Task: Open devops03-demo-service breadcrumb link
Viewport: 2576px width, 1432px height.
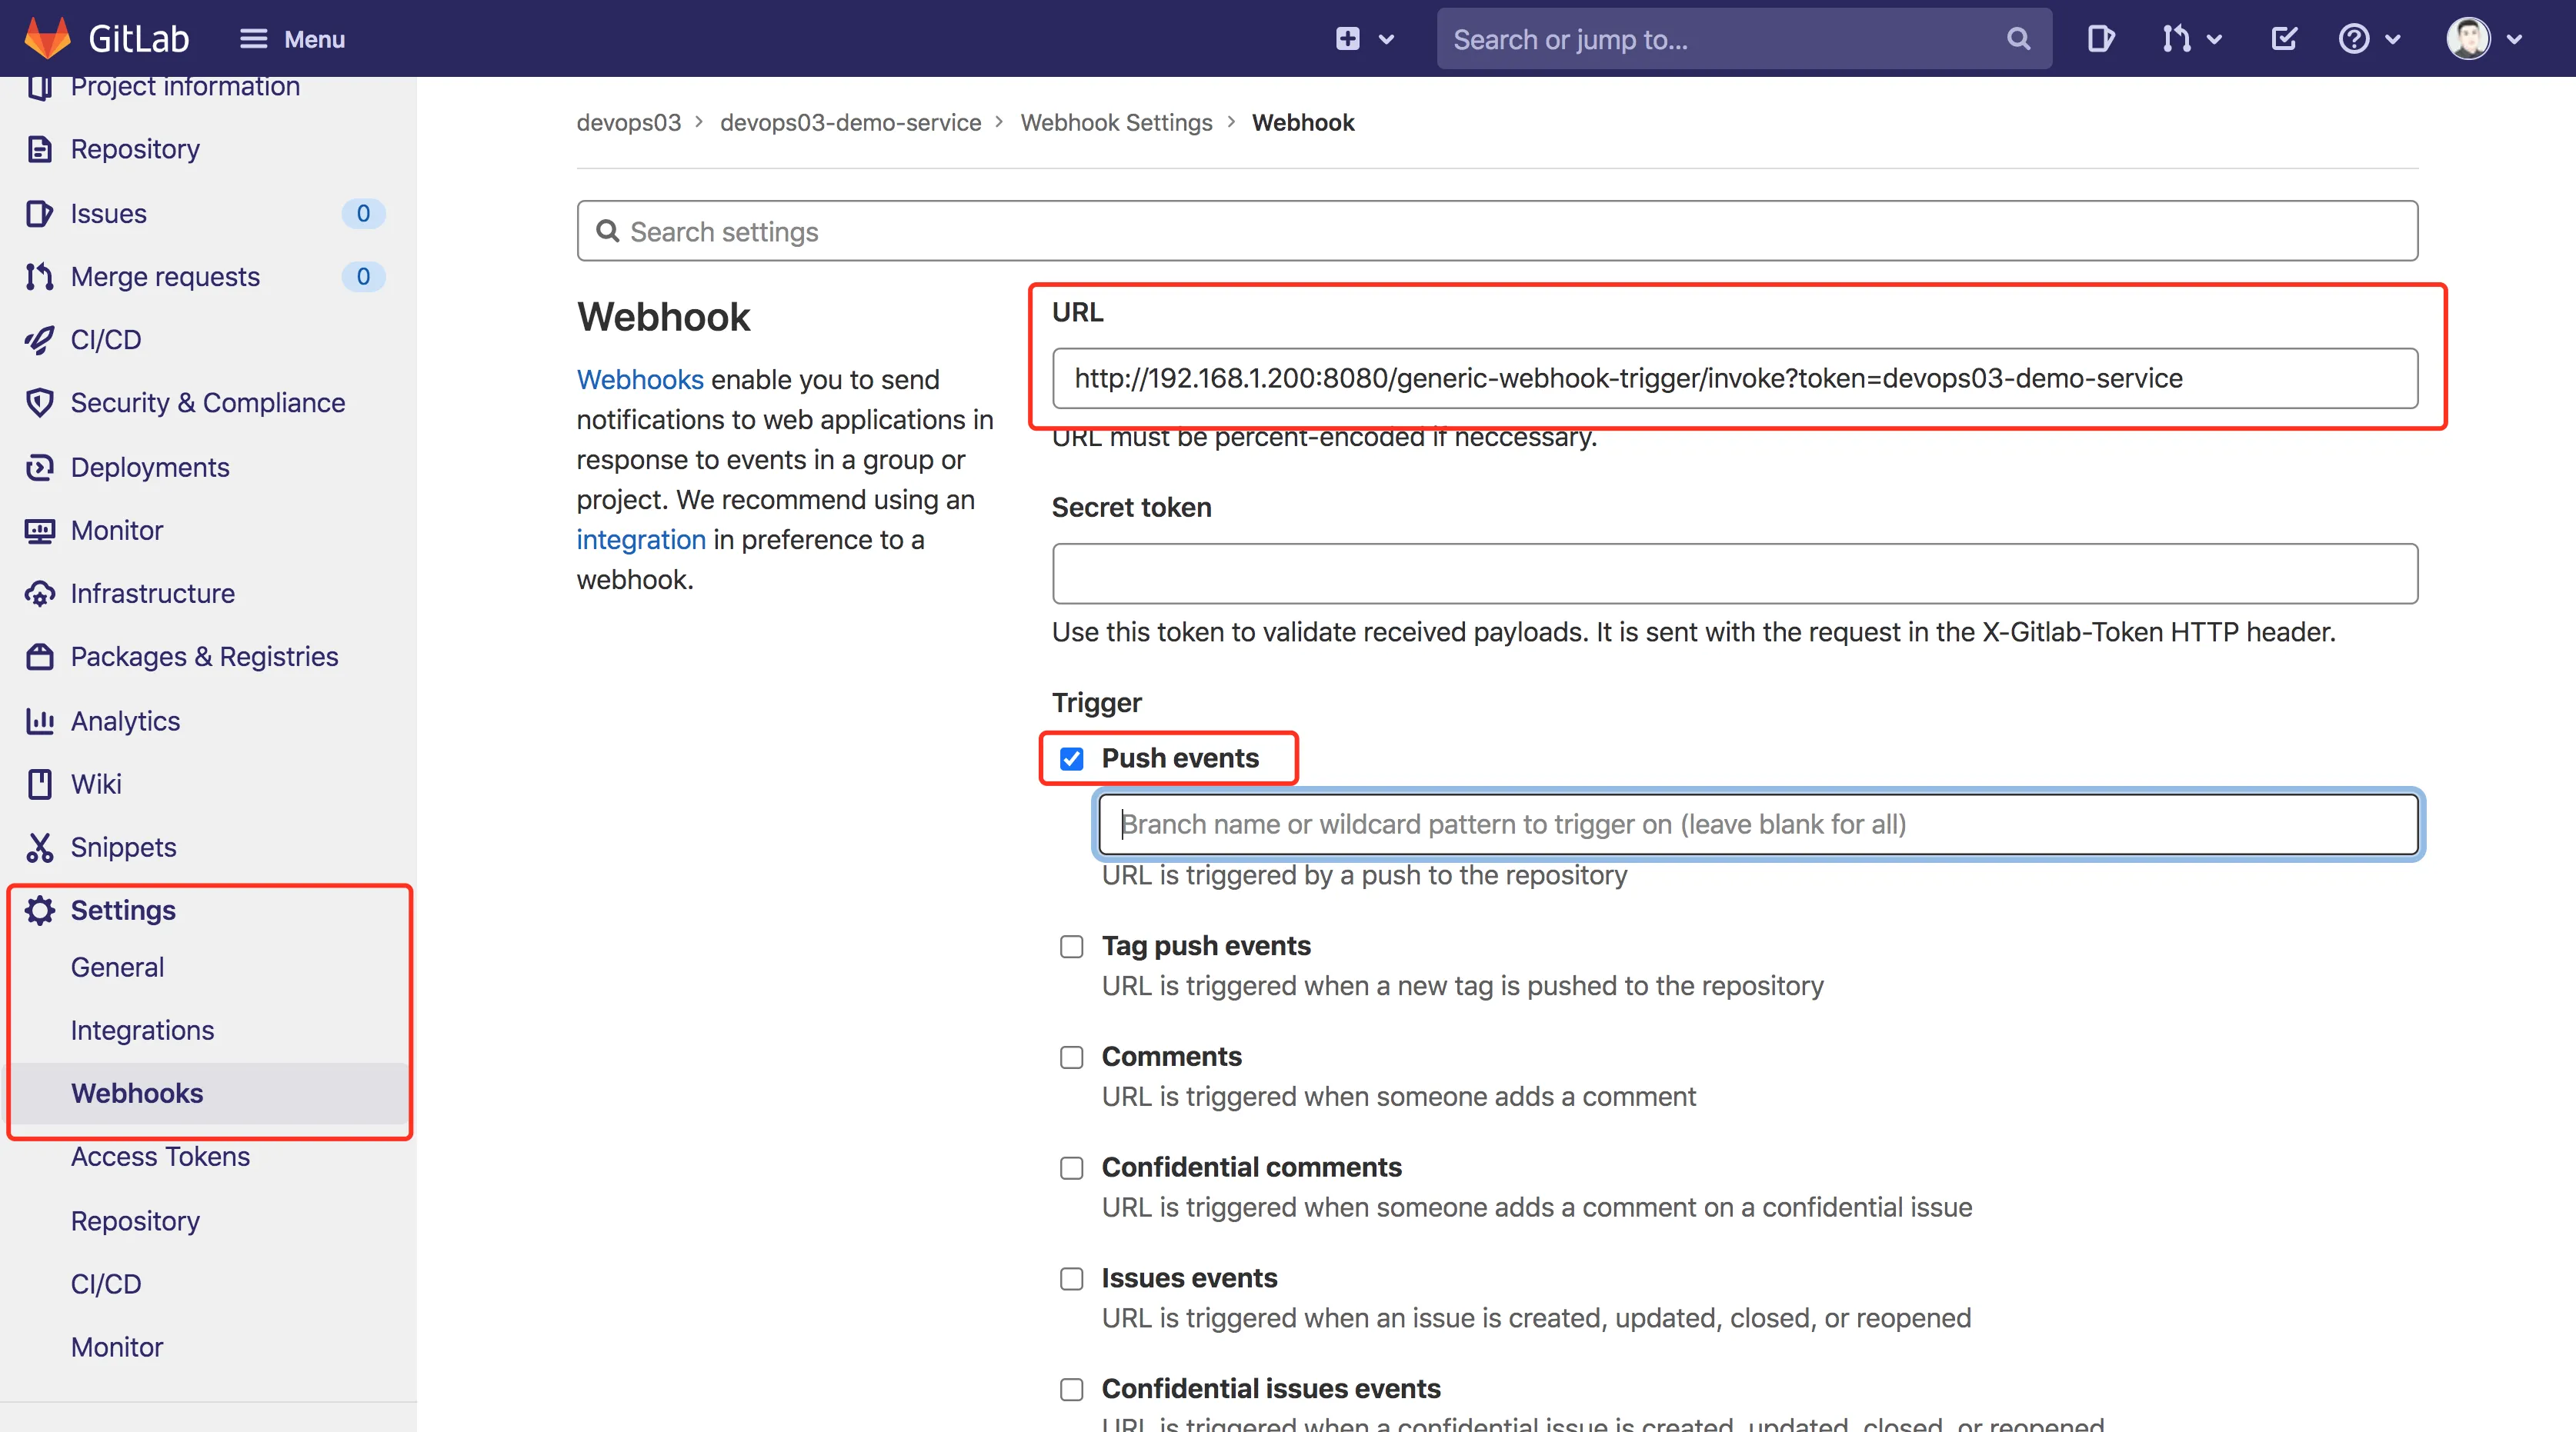Action: 850,122
